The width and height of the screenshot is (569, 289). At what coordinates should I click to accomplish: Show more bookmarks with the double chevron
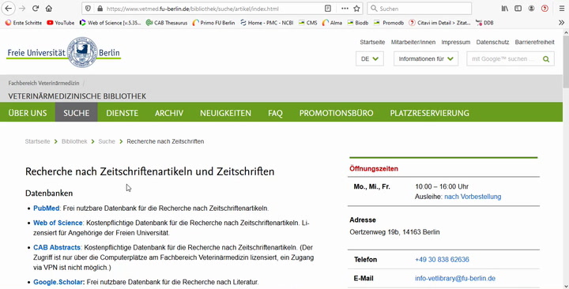(561, 22)
